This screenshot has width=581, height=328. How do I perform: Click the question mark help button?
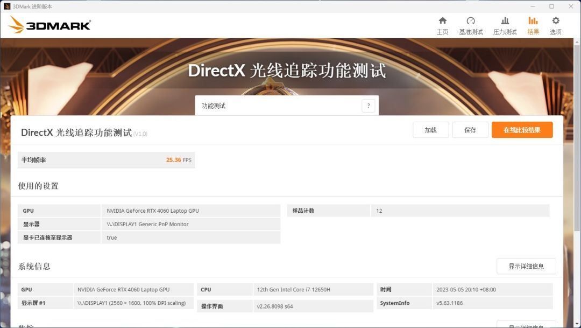coord(369,106)
